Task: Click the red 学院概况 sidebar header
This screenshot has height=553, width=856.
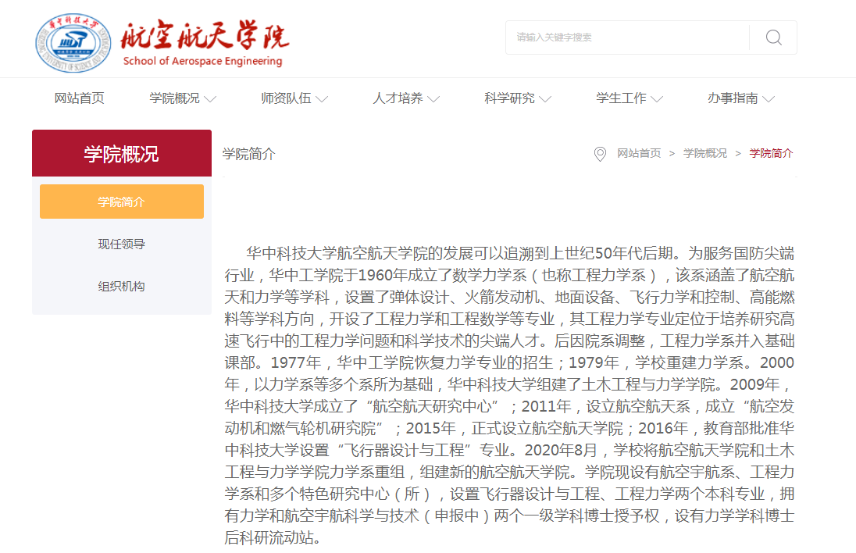Action: pyautogui.click(x=121, y=153)
